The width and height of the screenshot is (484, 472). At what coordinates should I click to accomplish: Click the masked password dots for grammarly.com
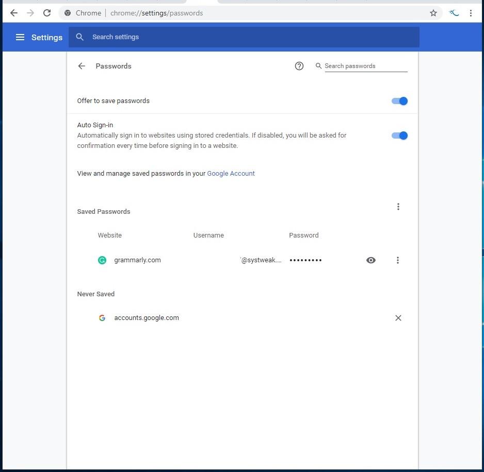(x=305, y=260)
